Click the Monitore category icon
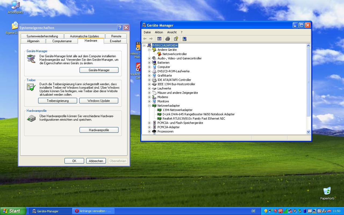The height and width of the screenshot is (215, 344). point(154,101)
